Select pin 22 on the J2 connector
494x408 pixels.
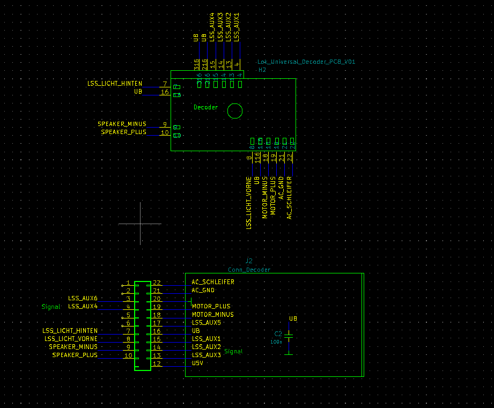157,283
